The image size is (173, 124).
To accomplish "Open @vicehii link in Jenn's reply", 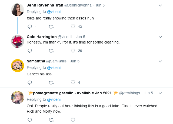I will pyautogui.click(x=54, y=12).
